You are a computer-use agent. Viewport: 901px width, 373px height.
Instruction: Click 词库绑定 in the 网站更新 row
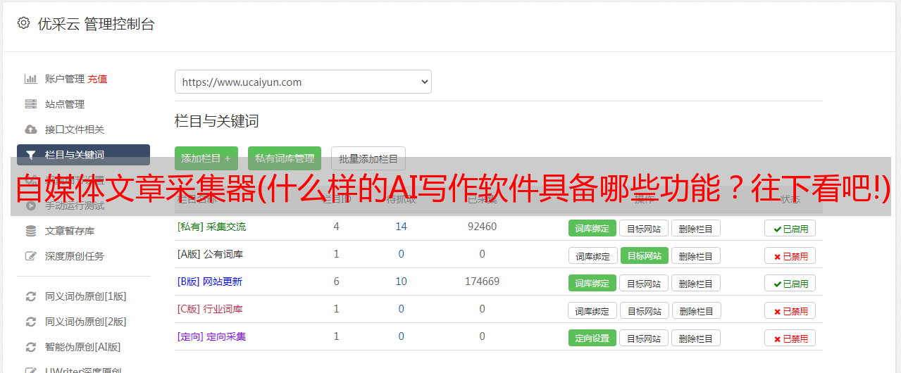click(x=592, y=283)
